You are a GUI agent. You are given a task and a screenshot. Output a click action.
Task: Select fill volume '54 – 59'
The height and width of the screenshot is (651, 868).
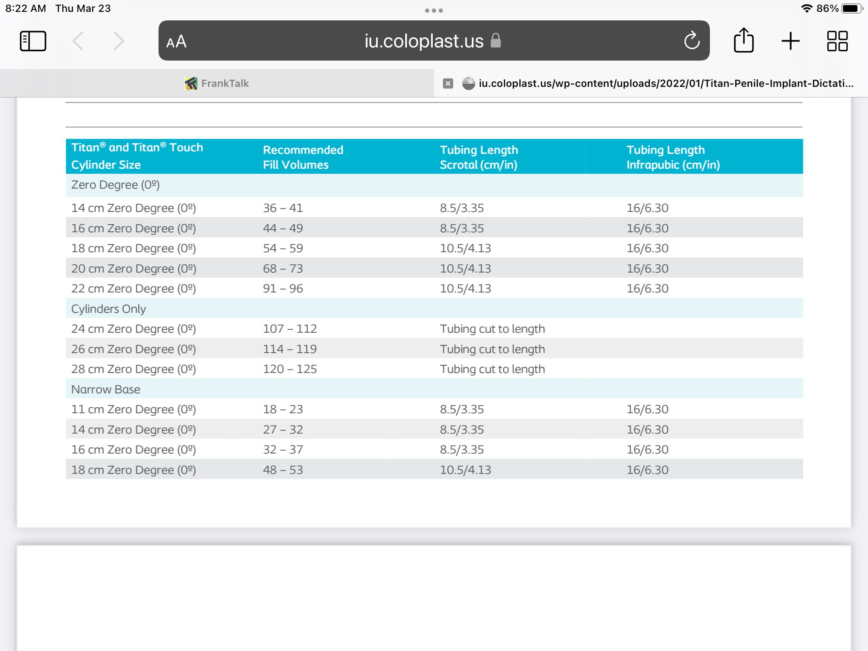tap(283, 248)
